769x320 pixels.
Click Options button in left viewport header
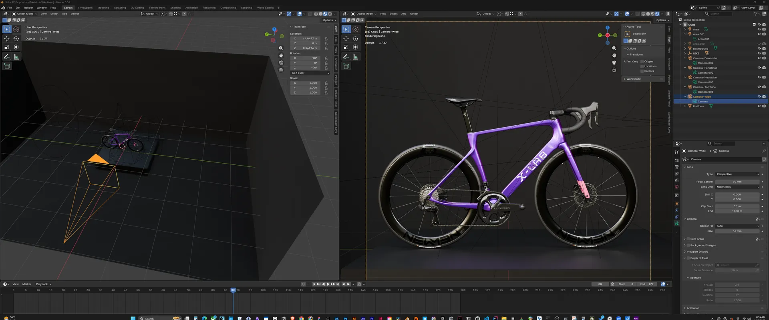(x=329, y=20)
